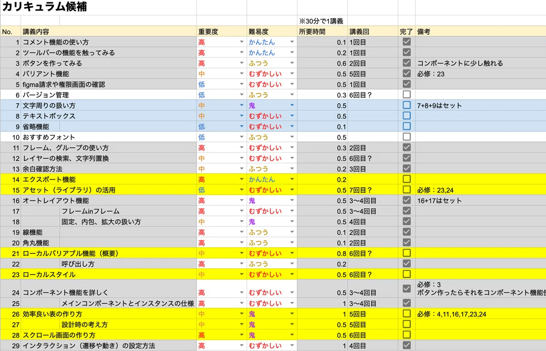
Task: Open the 重要度 dropdown for バージョン管理
Action: click(x=242, y=95)
